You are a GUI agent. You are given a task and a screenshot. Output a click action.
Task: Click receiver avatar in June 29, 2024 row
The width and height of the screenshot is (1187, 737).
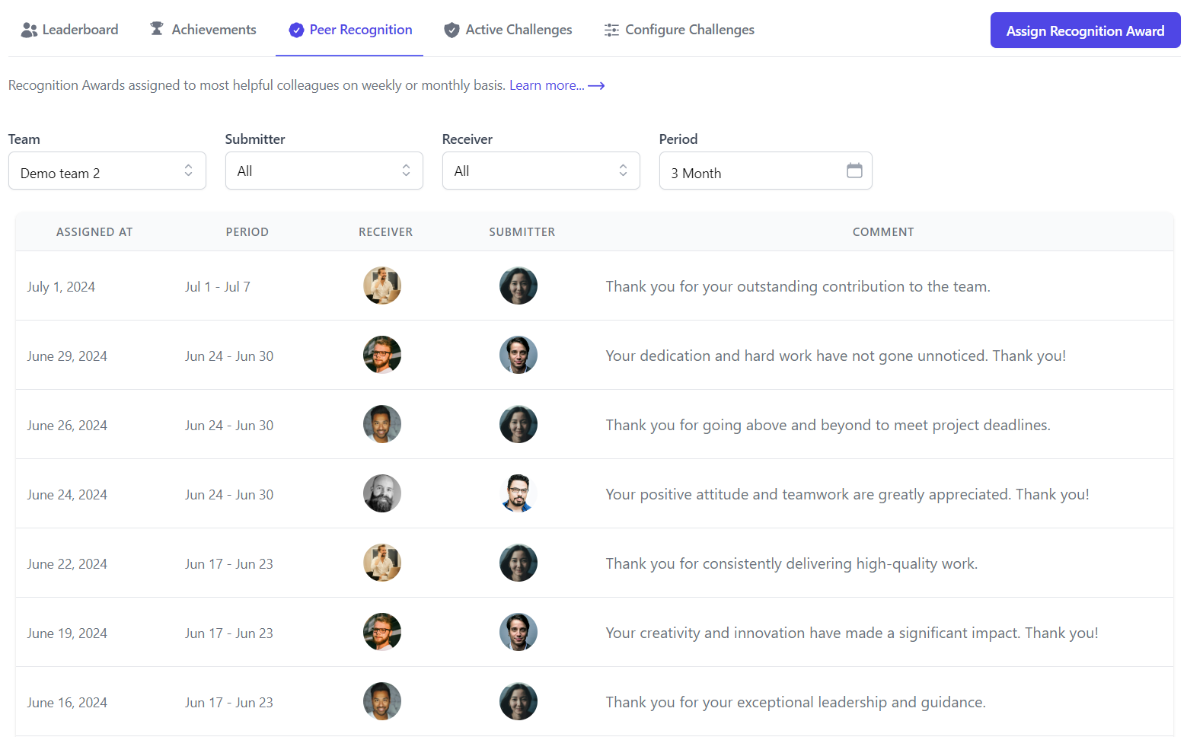(x=382, y=355)
